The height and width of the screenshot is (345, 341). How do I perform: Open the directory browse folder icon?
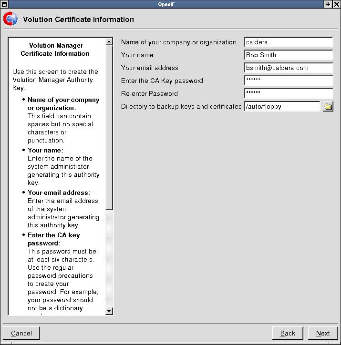328,106
